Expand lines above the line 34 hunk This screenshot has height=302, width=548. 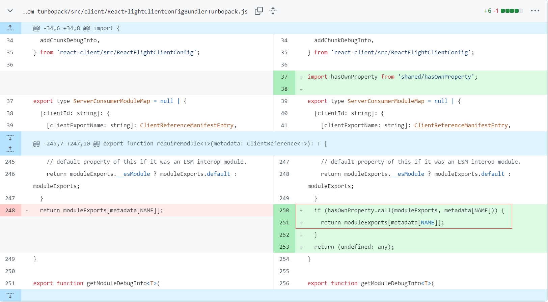(10, 28)
